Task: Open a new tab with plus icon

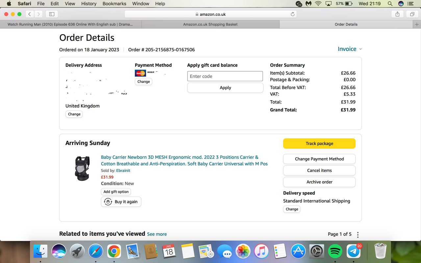Action: tap(417, 24)
